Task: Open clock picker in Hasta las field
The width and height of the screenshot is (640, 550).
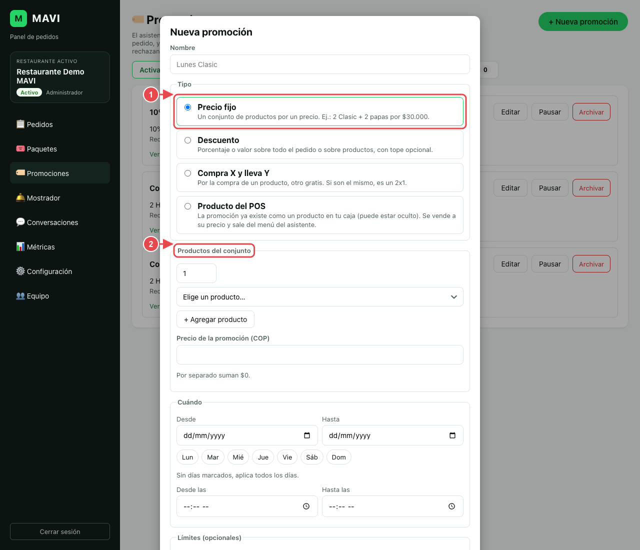Action: pos(452,506)
